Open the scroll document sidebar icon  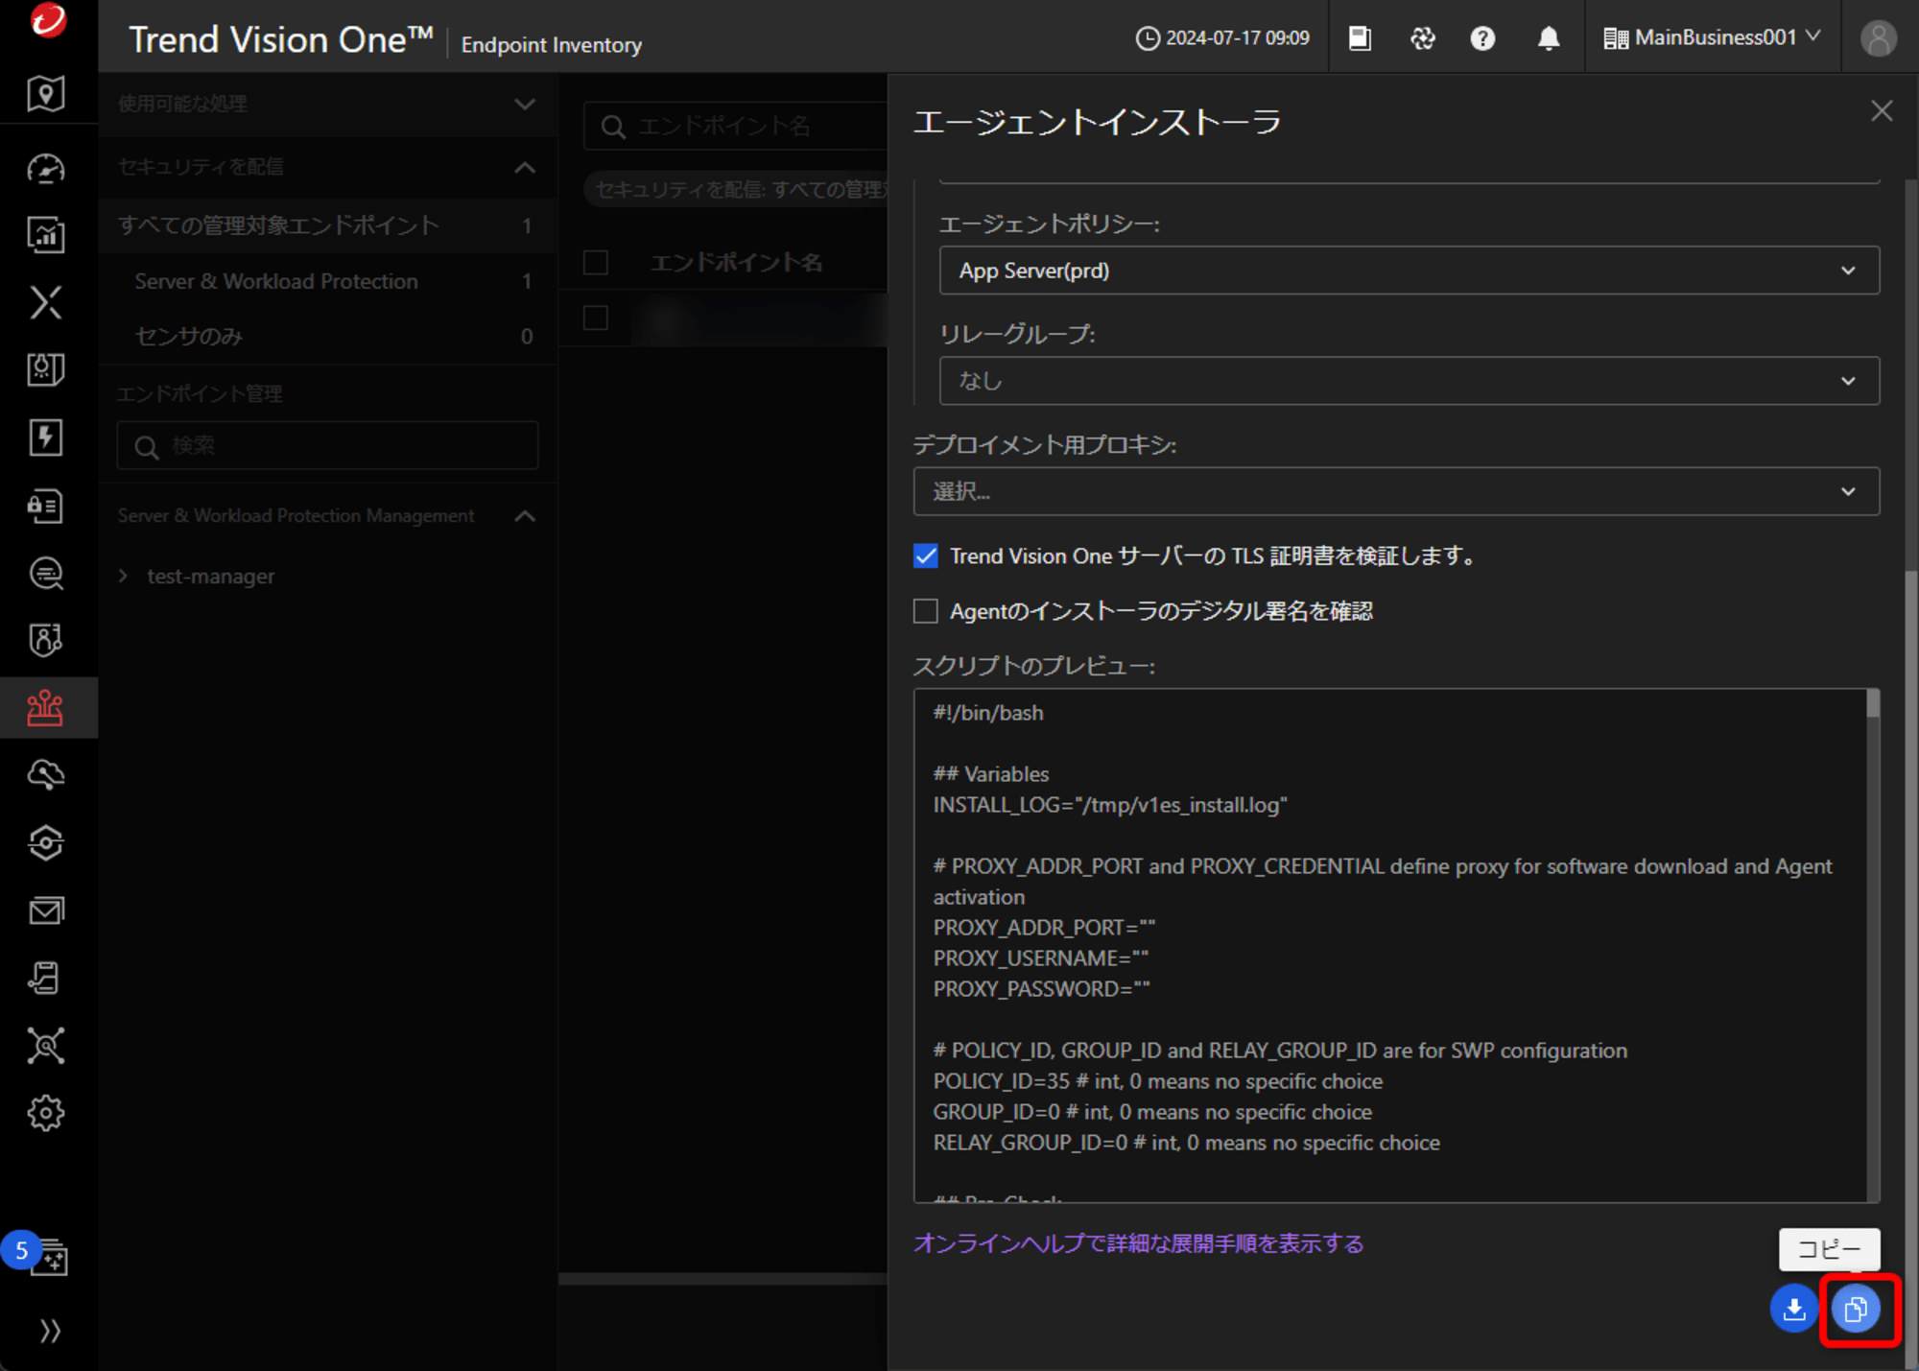point(46,979)
